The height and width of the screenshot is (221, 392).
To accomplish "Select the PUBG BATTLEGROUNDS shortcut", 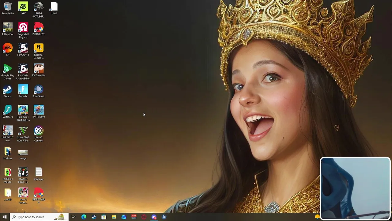I will 39,10.
